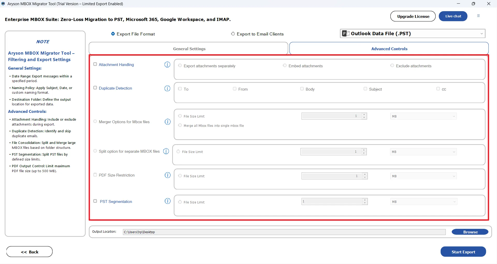
Task: Select Merge all Mbox files into single mbox file
Action: [x=180, y=125]
